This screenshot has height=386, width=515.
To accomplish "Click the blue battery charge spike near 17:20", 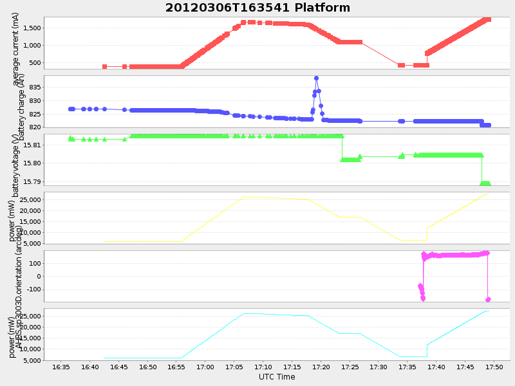I will point(315,78).
